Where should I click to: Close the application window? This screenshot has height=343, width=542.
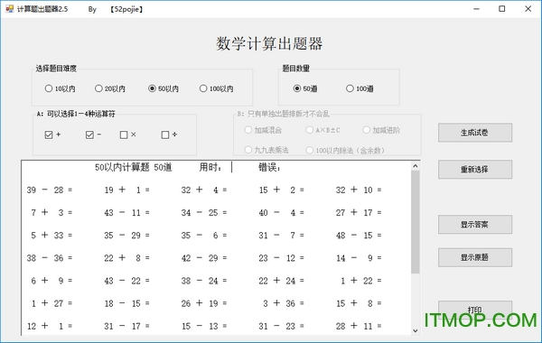pos(528,9)
